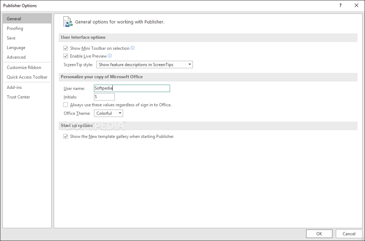
Task: Click the General options header icon
Action: [68, 22]
